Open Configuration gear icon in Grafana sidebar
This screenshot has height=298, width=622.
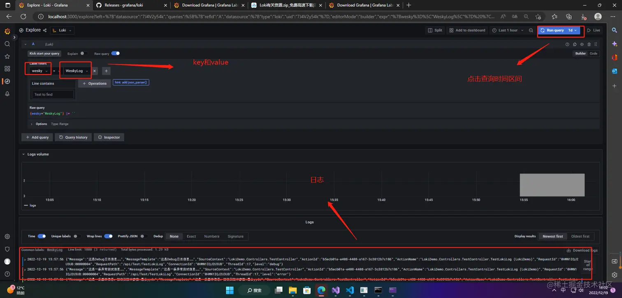(x=7, y=237)
